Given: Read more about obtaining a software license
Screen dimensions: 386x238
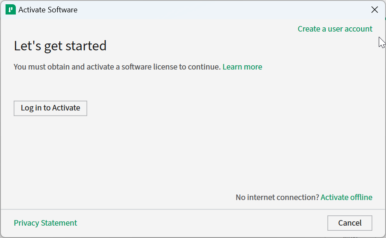Looking at the screenshot, I should (x=242, y=67).
